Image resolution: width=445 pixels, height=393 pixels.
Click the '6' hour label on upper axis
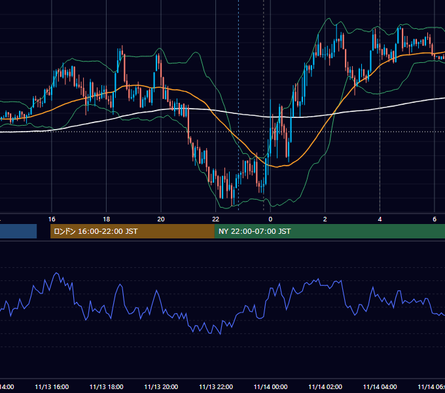click(x=435, y=219)
